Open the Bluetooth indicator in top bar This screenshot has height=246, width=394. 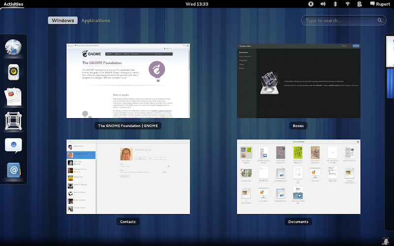(x=335, y=4)
